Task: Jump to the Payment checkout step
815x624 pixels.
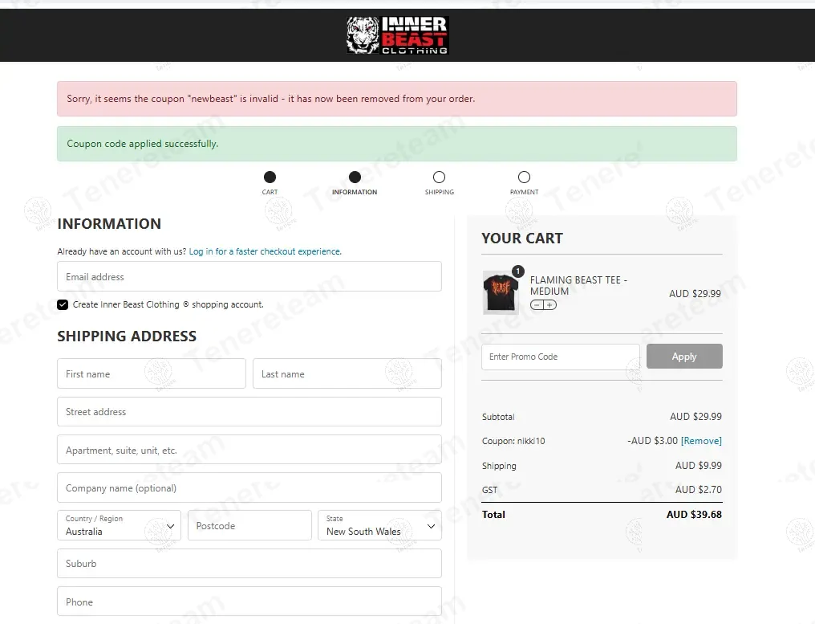Action: pos(524,182)
